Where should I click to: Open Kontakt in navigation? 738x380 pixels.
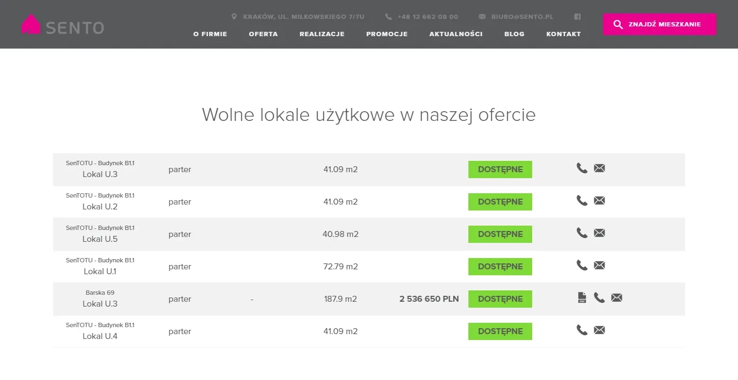pyautogui.click(x=563, y=34)
